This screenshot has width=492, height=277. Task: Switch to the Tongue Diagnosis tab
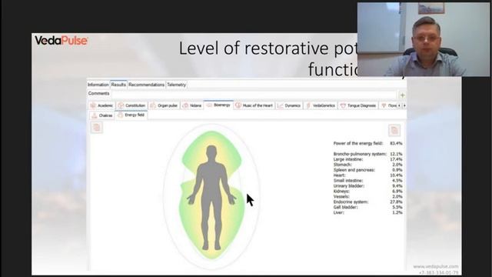click(358, 105)
